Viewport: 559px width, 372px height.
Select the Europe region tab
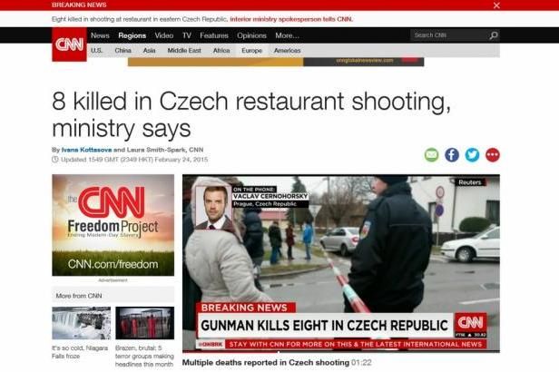coord(251,51)
